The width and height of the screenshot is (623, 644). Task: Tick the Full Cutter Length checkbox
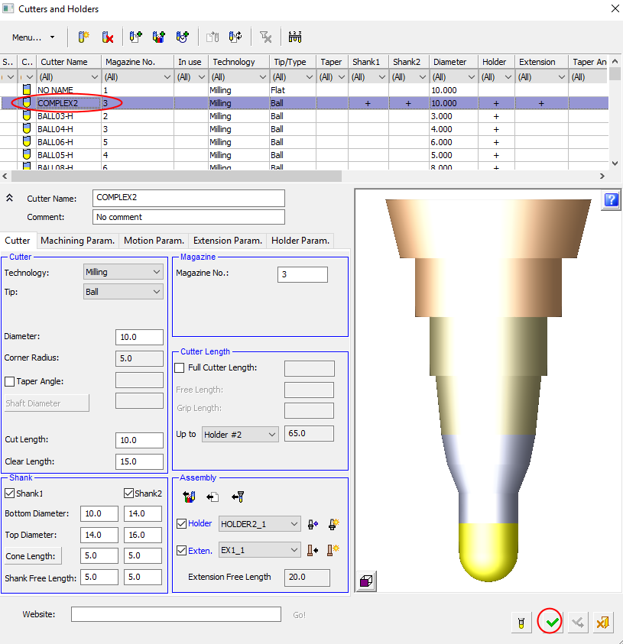pos(180,368)
